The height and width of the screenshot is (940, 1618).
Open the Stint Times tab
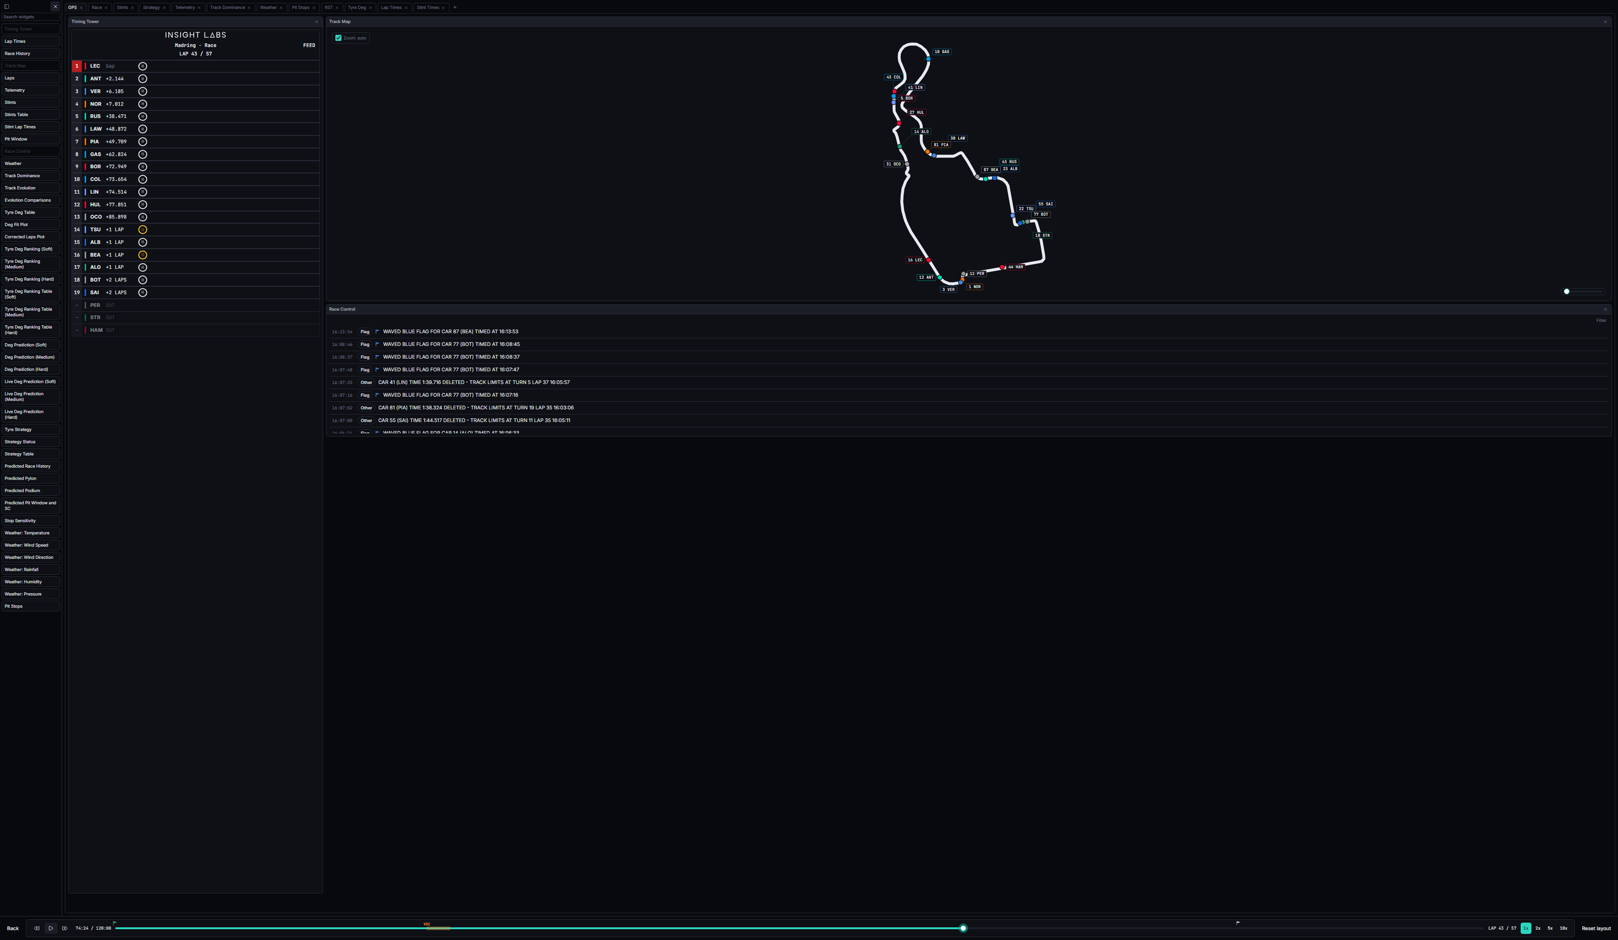428,8
